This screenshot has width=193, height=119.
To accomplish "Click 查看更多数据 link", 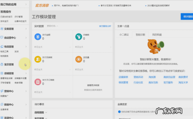I will [93, 85].
